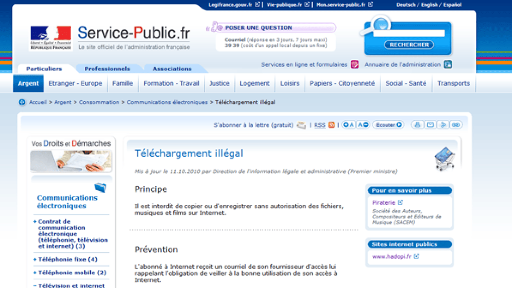Open the Loisirs menu item
512x288 pixels.
[x=290, y=83]
